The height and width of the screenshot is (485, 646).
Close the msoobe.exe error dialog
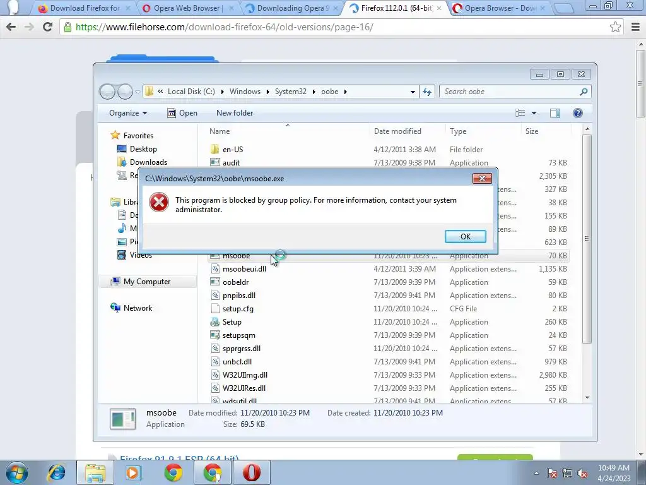[482, 178]
